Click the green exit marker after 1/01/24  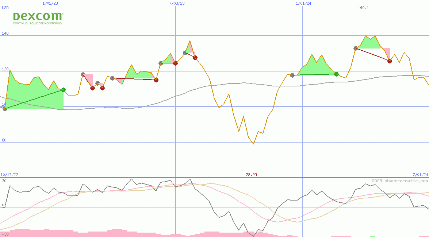point(336,74)
